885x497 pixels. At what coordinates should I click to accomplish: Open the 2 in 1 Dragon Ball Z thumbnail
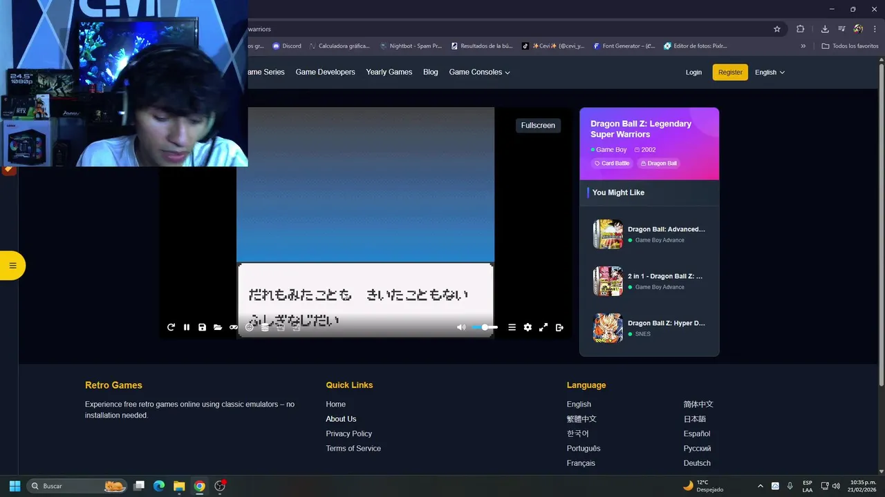pyautogui.click(x=608, y=281)
